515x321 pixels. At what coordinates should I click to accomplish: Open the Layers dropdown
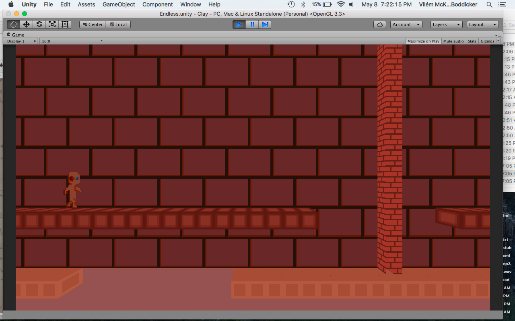446,24
